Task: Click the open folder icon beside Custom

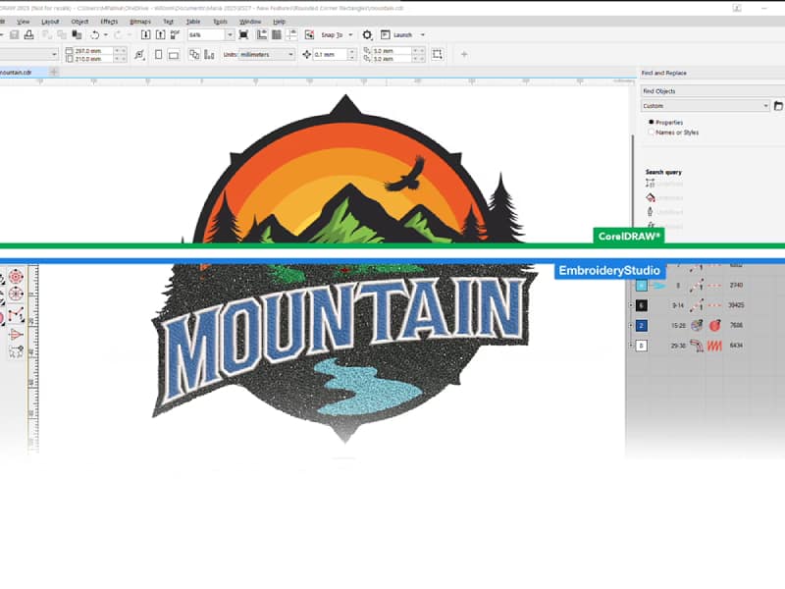Action: 778,106
